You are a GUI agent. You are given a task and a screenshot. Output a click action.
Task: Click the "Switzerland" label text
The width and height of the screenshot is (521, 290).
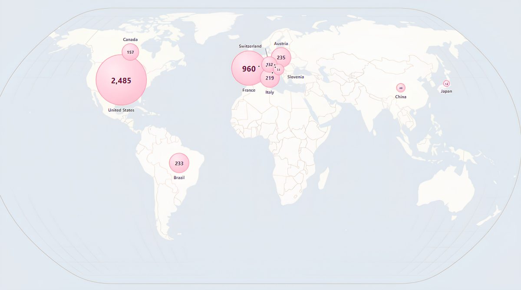click(250, 46)
